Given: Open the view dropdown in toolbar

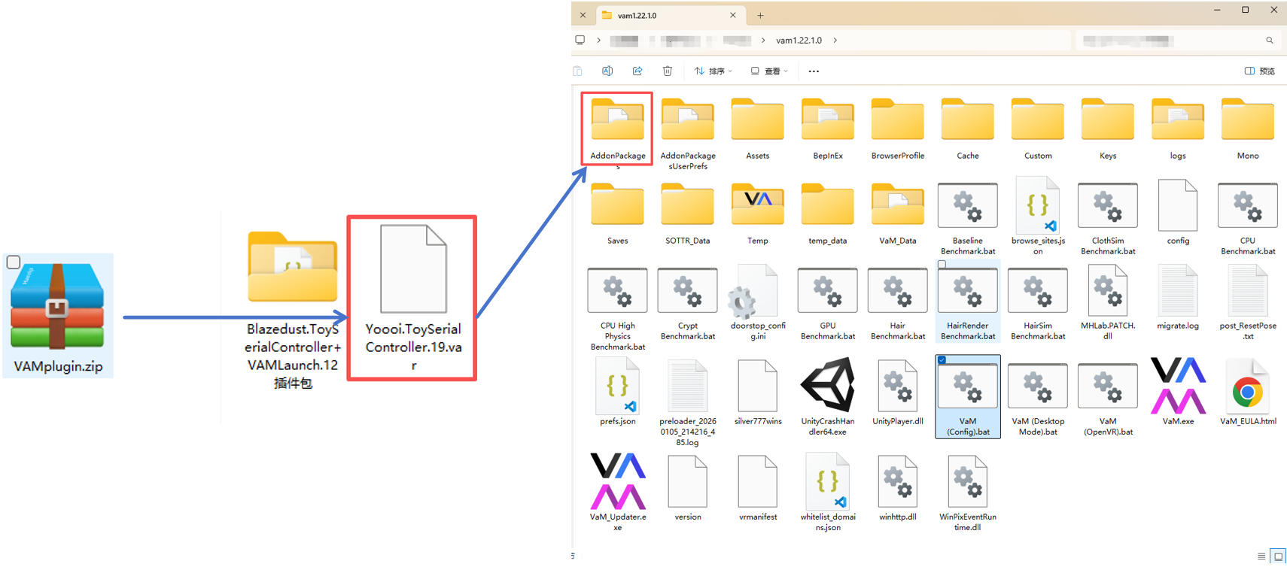Looking at the screenshot, I should [769, 71].
